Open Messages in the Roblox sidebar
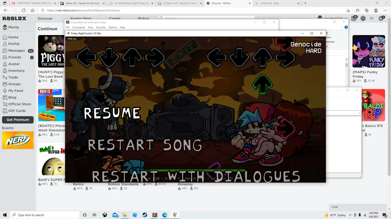This screenshot has height=219, width=391. pos(14,51)
